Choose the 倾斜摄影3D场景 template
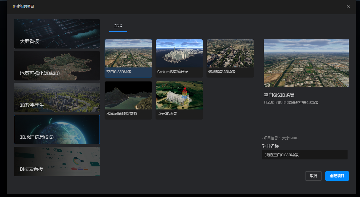 230,58
